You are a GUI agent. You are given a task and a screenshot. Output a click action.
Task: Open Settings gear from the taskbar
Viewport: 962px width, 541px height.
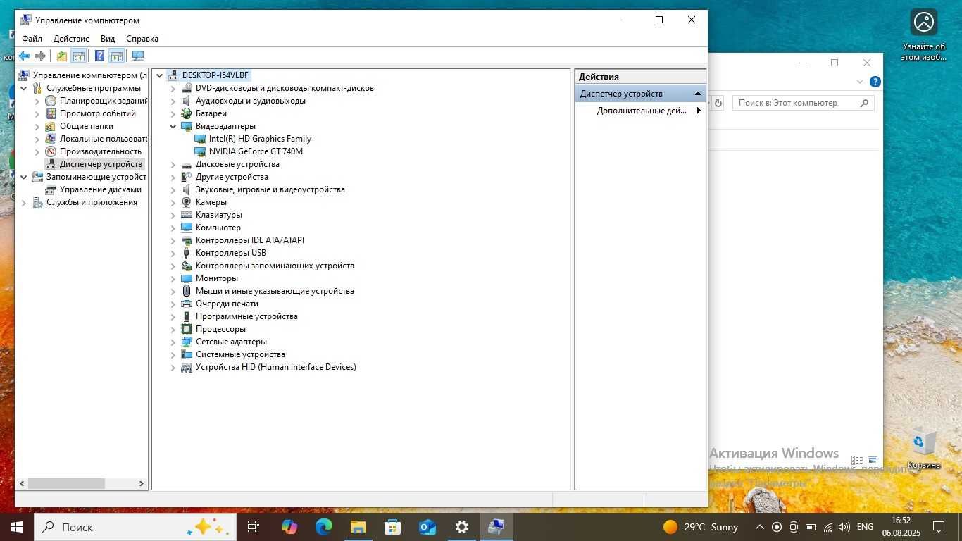[461, 527]
